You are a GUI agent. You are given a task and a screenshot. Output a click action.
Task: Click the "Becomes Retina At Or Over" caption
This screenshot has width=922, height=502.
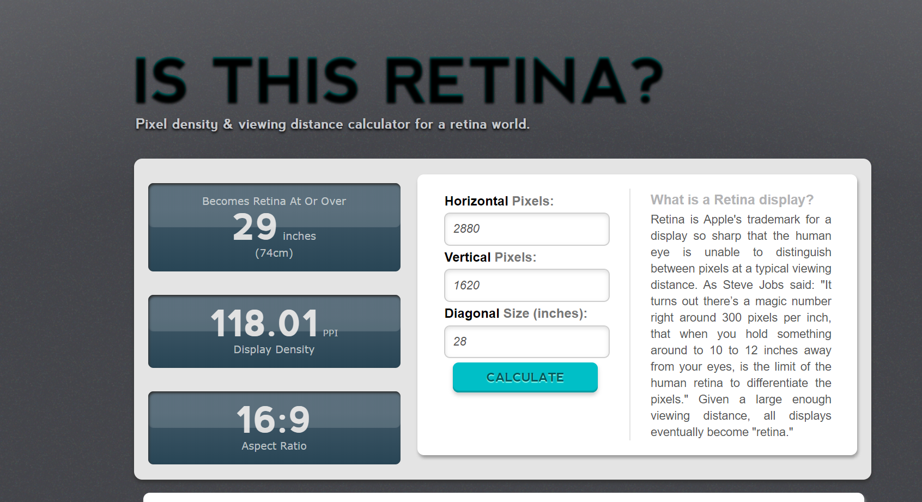pyautogui.click(x=274, y=201)
